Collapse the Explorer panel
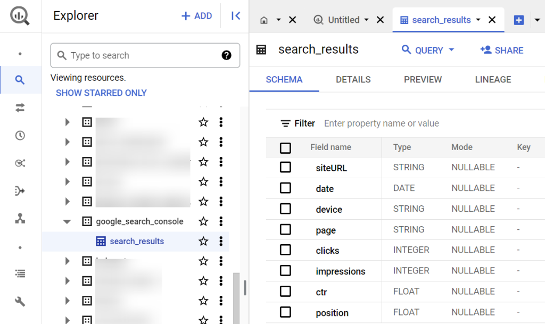This screenshot has width=545, height=324. 236,15
